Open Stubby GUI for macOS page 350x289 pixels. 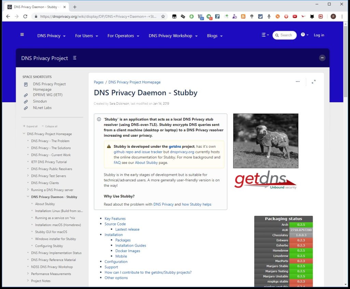pyautogui.click(x=51, y=232)
